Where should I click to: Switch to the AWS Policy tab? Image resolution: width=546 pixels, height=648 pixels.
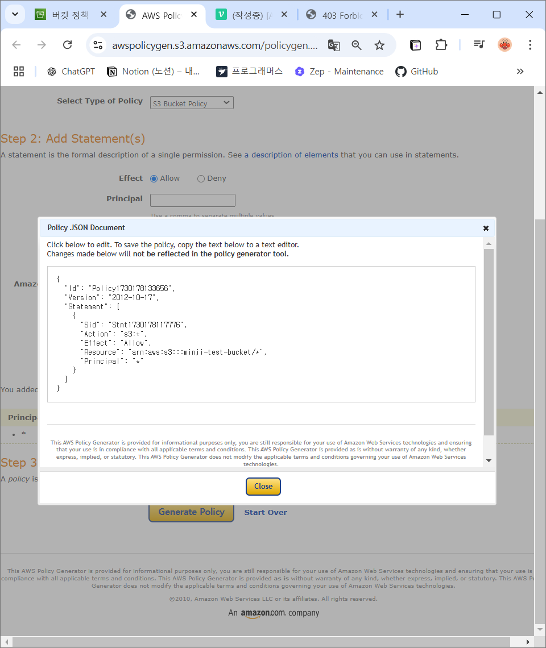click(x=162, y=15)
